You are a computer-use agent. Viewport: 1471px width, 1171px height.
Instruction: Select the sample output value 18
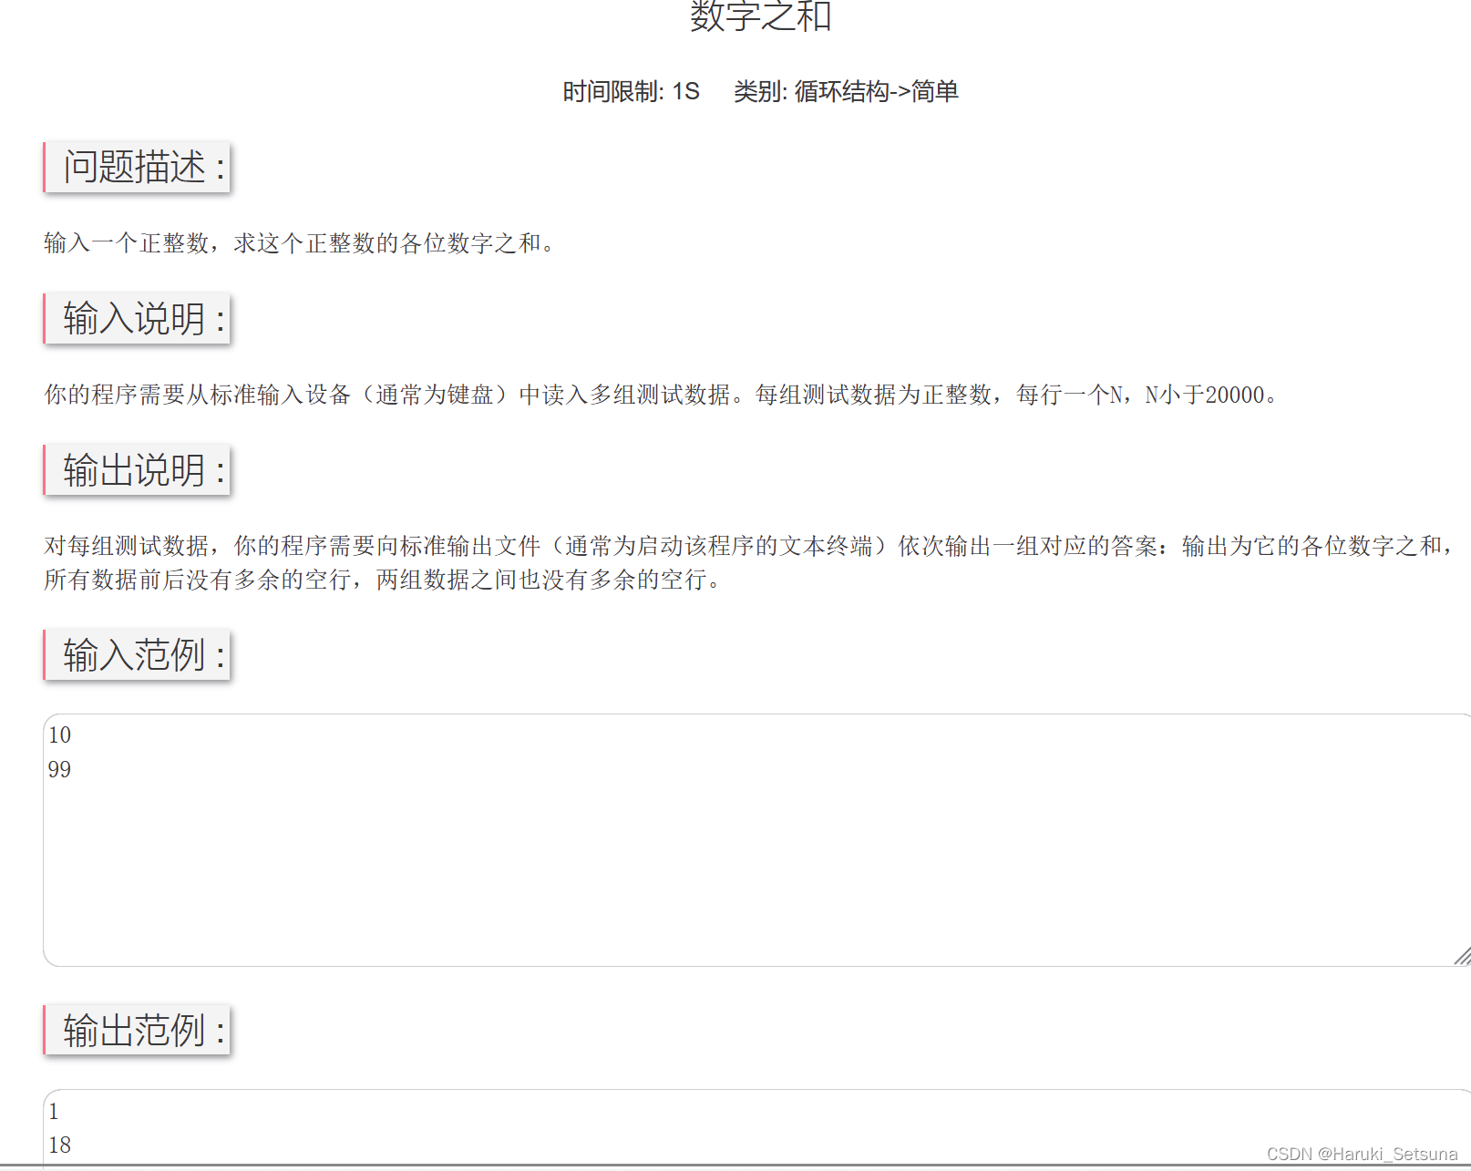57,1146
